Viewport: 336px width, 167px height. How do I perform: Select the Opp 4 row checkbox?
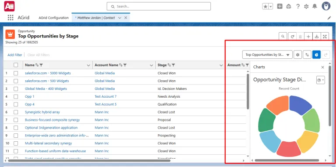16,104
